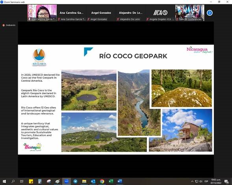This screenshot has height=185, width=232.
Task: Open clock showing 10:02 a.m.
Action: pos(216,181)
